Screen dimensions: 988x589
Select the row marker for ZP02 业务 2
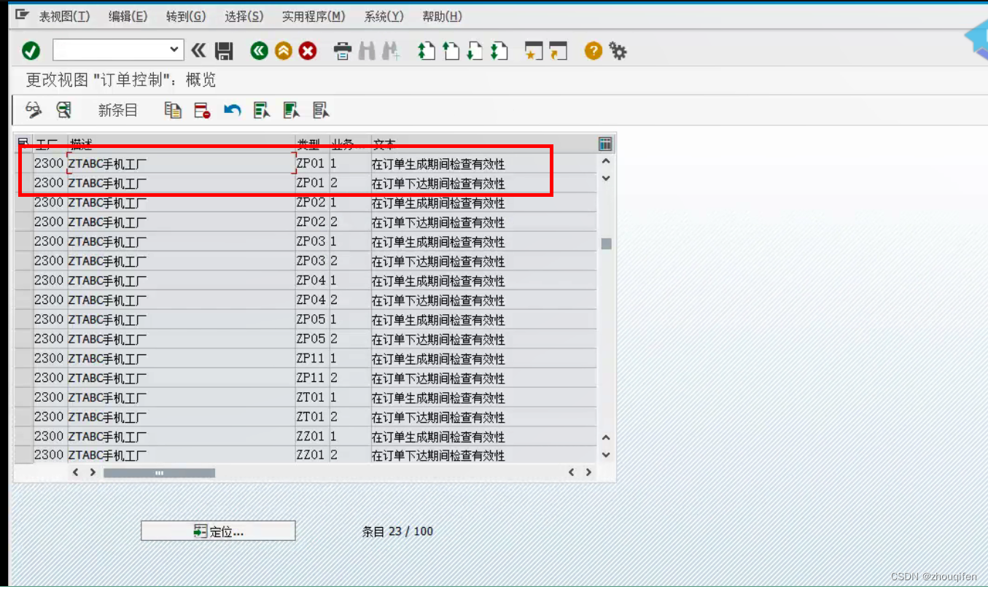(x=23, y=222)
